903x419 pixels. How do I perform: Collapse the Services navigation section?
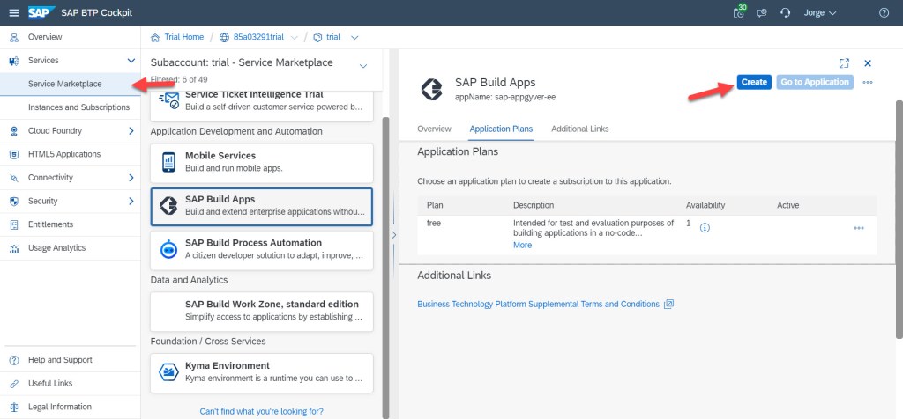(x=131, y=61)
